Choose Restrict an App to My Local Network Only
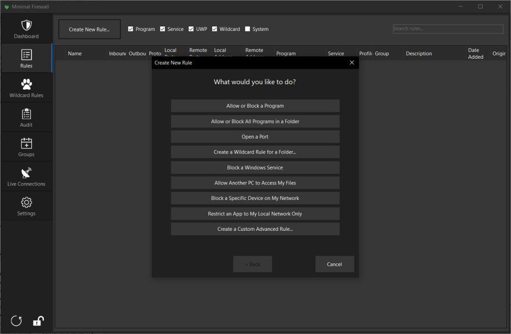The height and width of the screenshot is (334, 511). (x=255, y=214)
